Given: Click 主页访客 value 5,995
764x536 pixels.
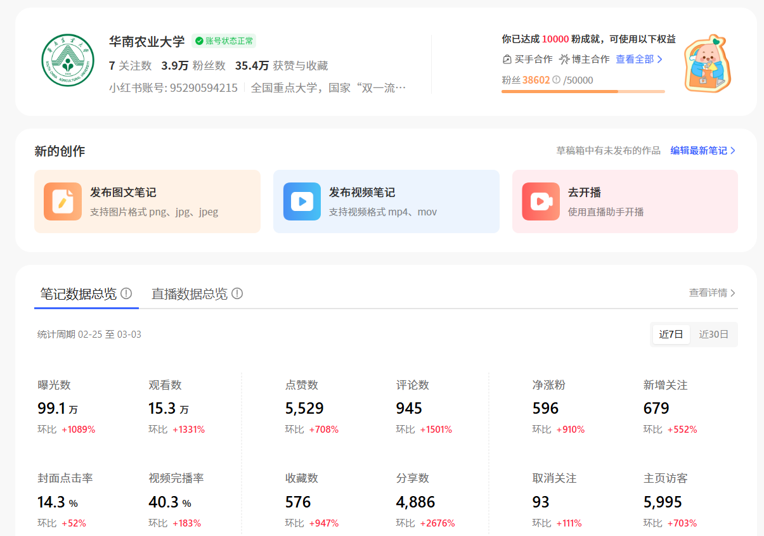Looking at the screenshot, I should (663, 502).
